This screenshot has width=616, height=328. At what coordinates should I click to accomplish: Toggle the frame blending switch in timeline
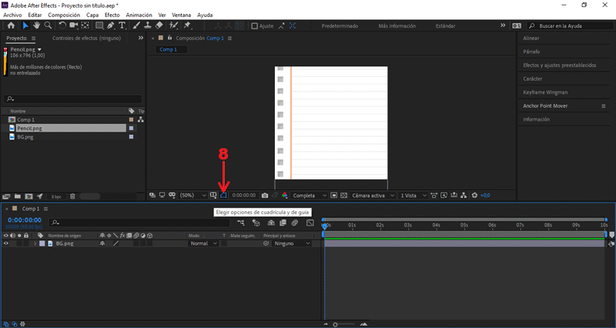point(283,223)
